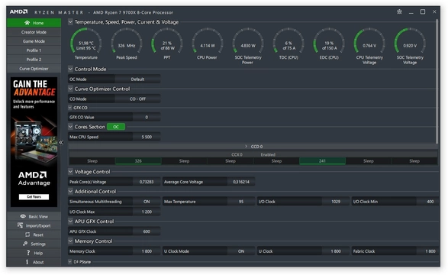Collapse the sidebar with double chevron

[61, 142]
